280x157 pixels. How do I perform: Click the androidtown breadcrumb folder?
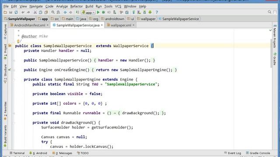(113, 19)
